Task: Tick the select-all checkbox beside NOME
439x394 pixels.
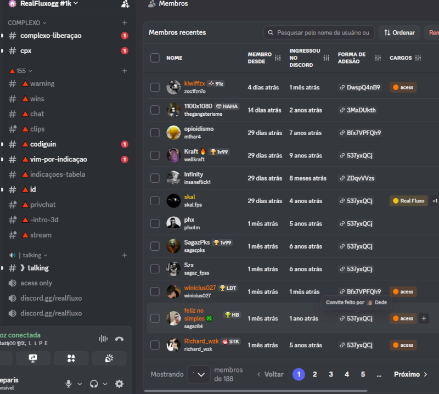Action: 155,58
